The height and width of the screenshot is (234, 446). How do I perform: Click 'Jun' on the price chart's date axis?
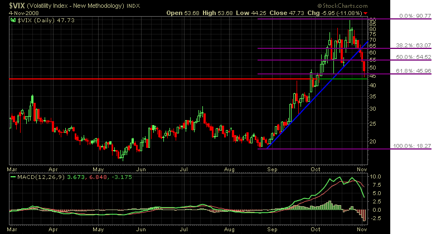click(x=141, y=170)
